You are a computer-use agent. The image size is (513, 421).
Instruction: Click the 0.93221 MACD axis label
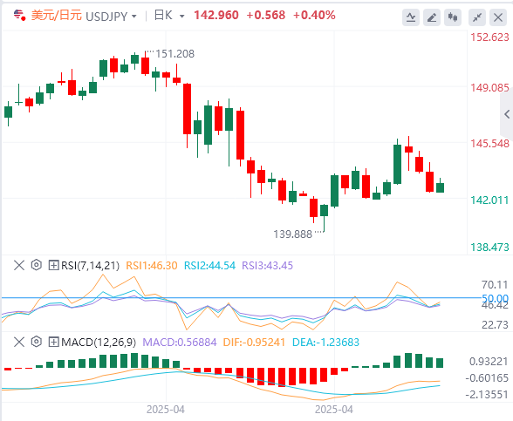(x=489, y=362)
